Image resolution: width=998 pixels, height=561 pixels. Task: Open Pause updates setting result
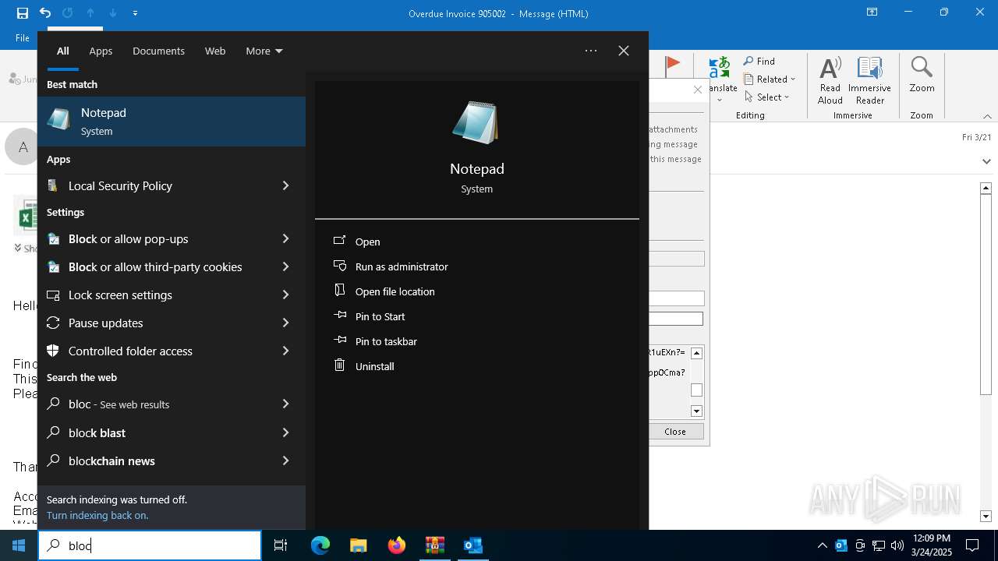[105, 323]
